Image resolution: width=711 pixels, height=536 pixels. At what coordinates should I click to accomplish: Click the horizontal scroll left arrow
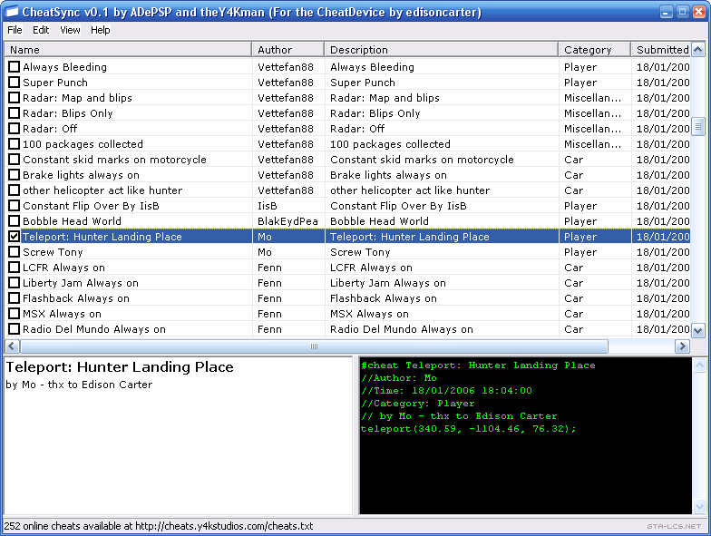click(x=12, y=346)
